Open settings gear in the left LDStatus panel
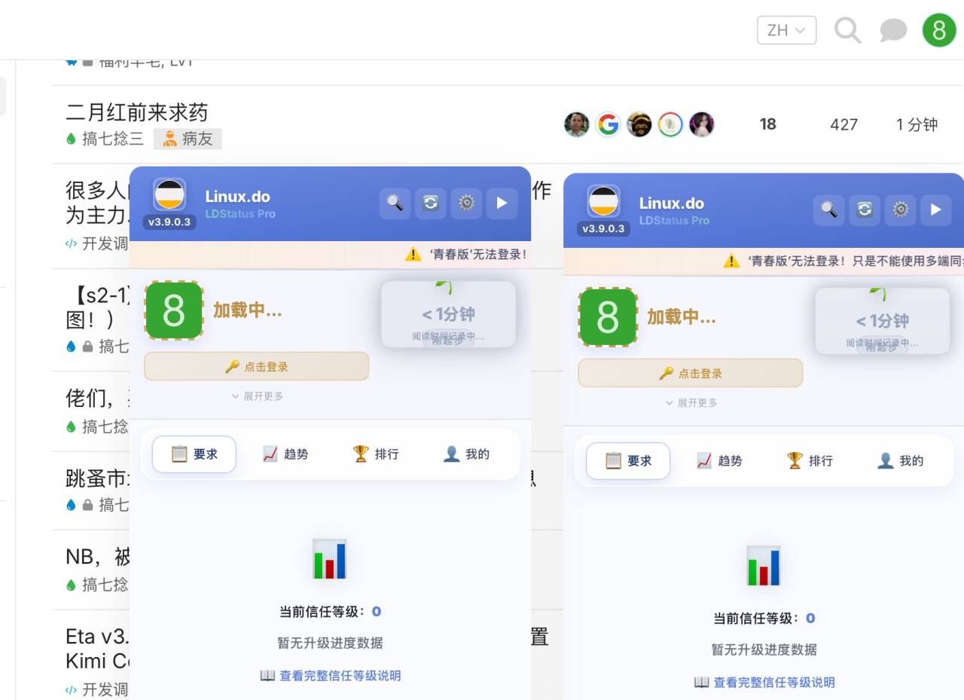Viewport: 964px width, 700px height. (x=466, y=203)
